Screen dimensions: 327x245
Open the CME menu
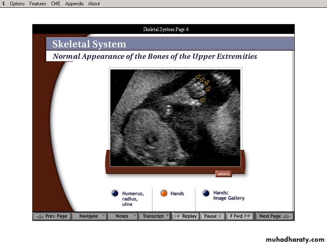click(x=56, y=4)
